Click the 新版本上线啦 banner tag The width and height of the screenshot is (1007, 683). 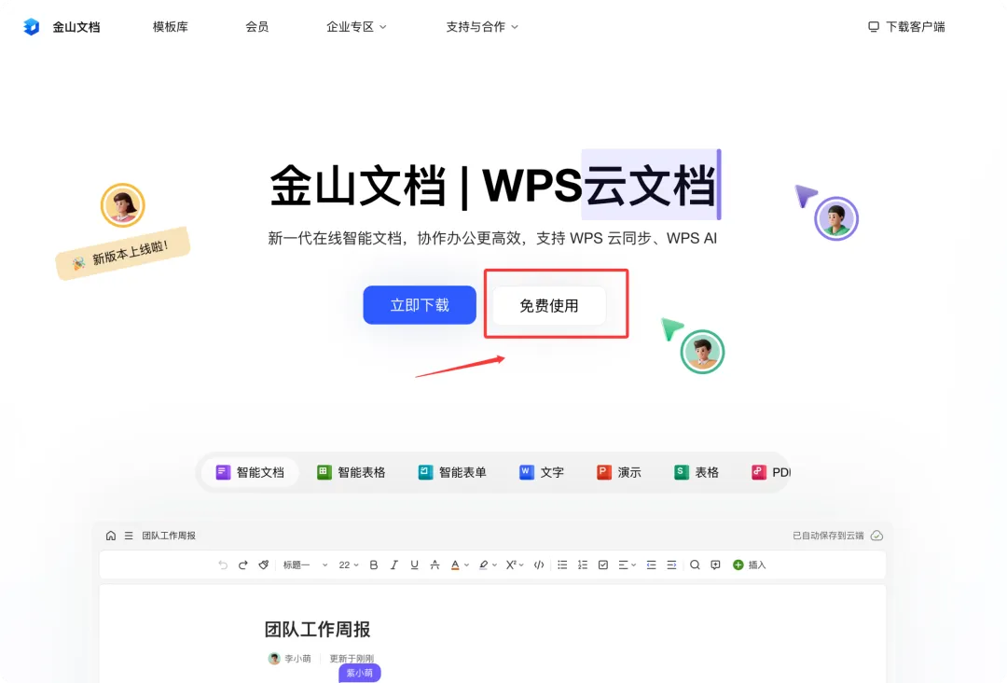[x=123, y=253]
